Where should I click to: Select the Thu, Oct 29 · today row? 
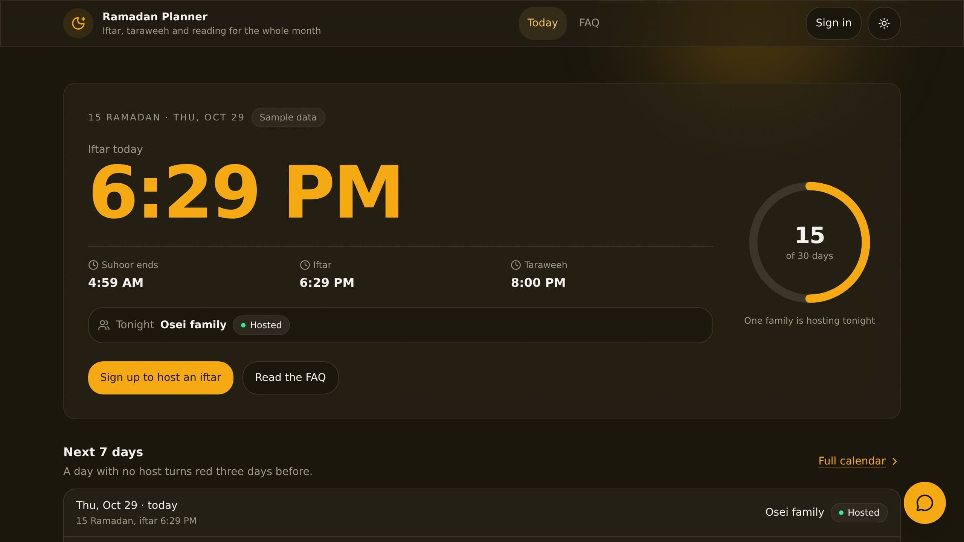[482, 513]
